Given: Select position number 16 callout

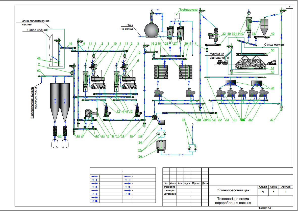Looking at the screenshot, I should coord(153,44).
